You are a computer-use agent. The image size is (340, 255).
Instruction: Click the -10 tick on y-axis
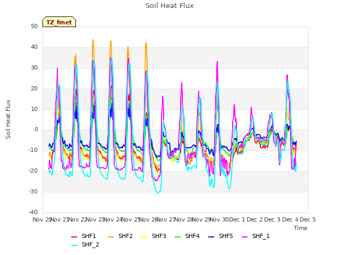33,150
